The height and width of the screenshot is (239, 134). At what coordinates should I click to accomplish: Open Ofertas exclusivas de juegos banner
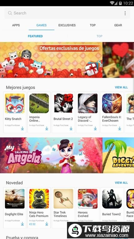tap(51, 60)
